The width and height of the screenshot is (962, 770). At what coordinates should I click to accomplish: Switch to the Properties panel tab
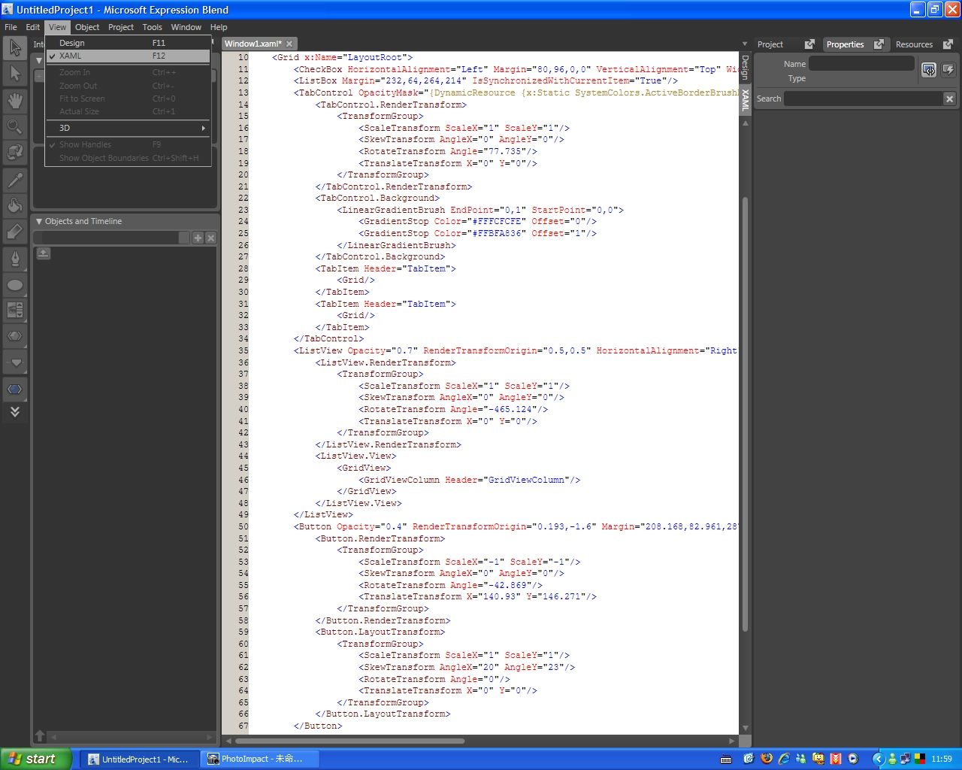846,44
